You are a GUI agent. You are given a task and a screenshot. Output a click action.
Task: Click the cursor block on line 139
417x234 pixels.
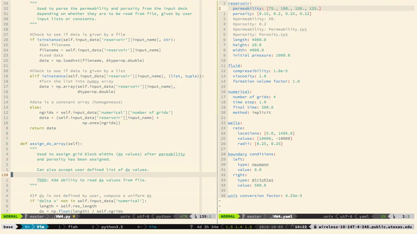point(12,175)
